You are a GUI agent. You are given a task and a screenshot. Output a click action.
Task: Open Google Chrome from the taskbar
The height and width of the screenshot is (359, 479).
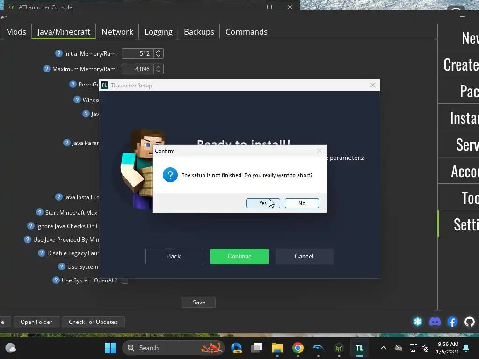pyautogui.click(x=298, y=348)
